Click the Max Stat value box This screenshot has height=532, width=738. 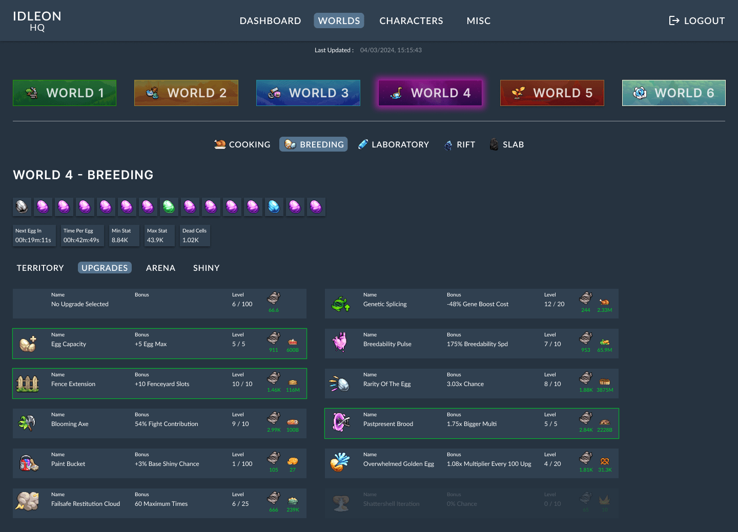[x=159, y=236]
